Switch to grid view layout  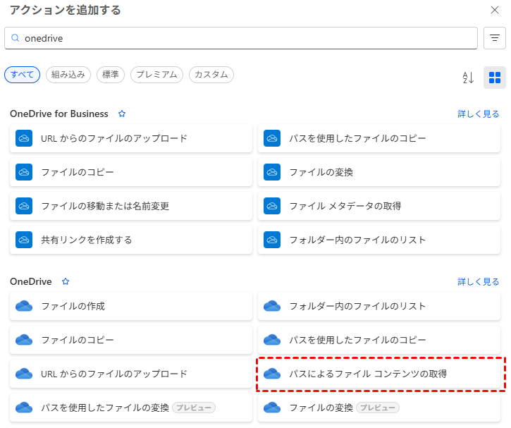[494, 78]
